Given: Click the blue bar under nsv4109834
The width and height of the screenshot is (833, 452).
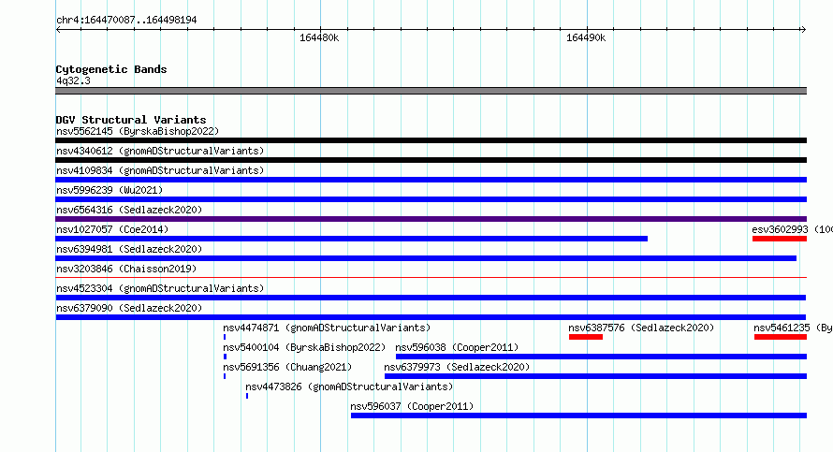Looking at the screenshot, I should pos(431,180).
